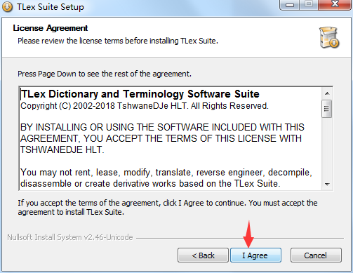Go back with the < Back button
The image size is (353, 273).
(203, 255)
